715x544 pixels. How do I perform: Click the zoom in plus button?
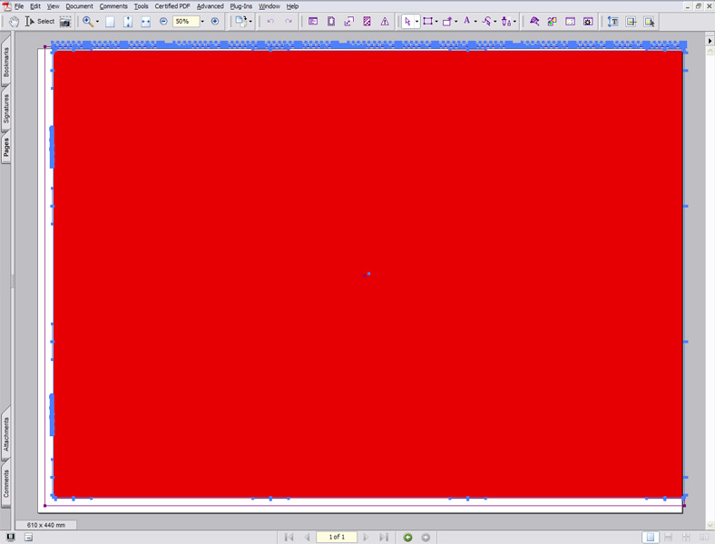pyautogui.click(x=215, y=22)
